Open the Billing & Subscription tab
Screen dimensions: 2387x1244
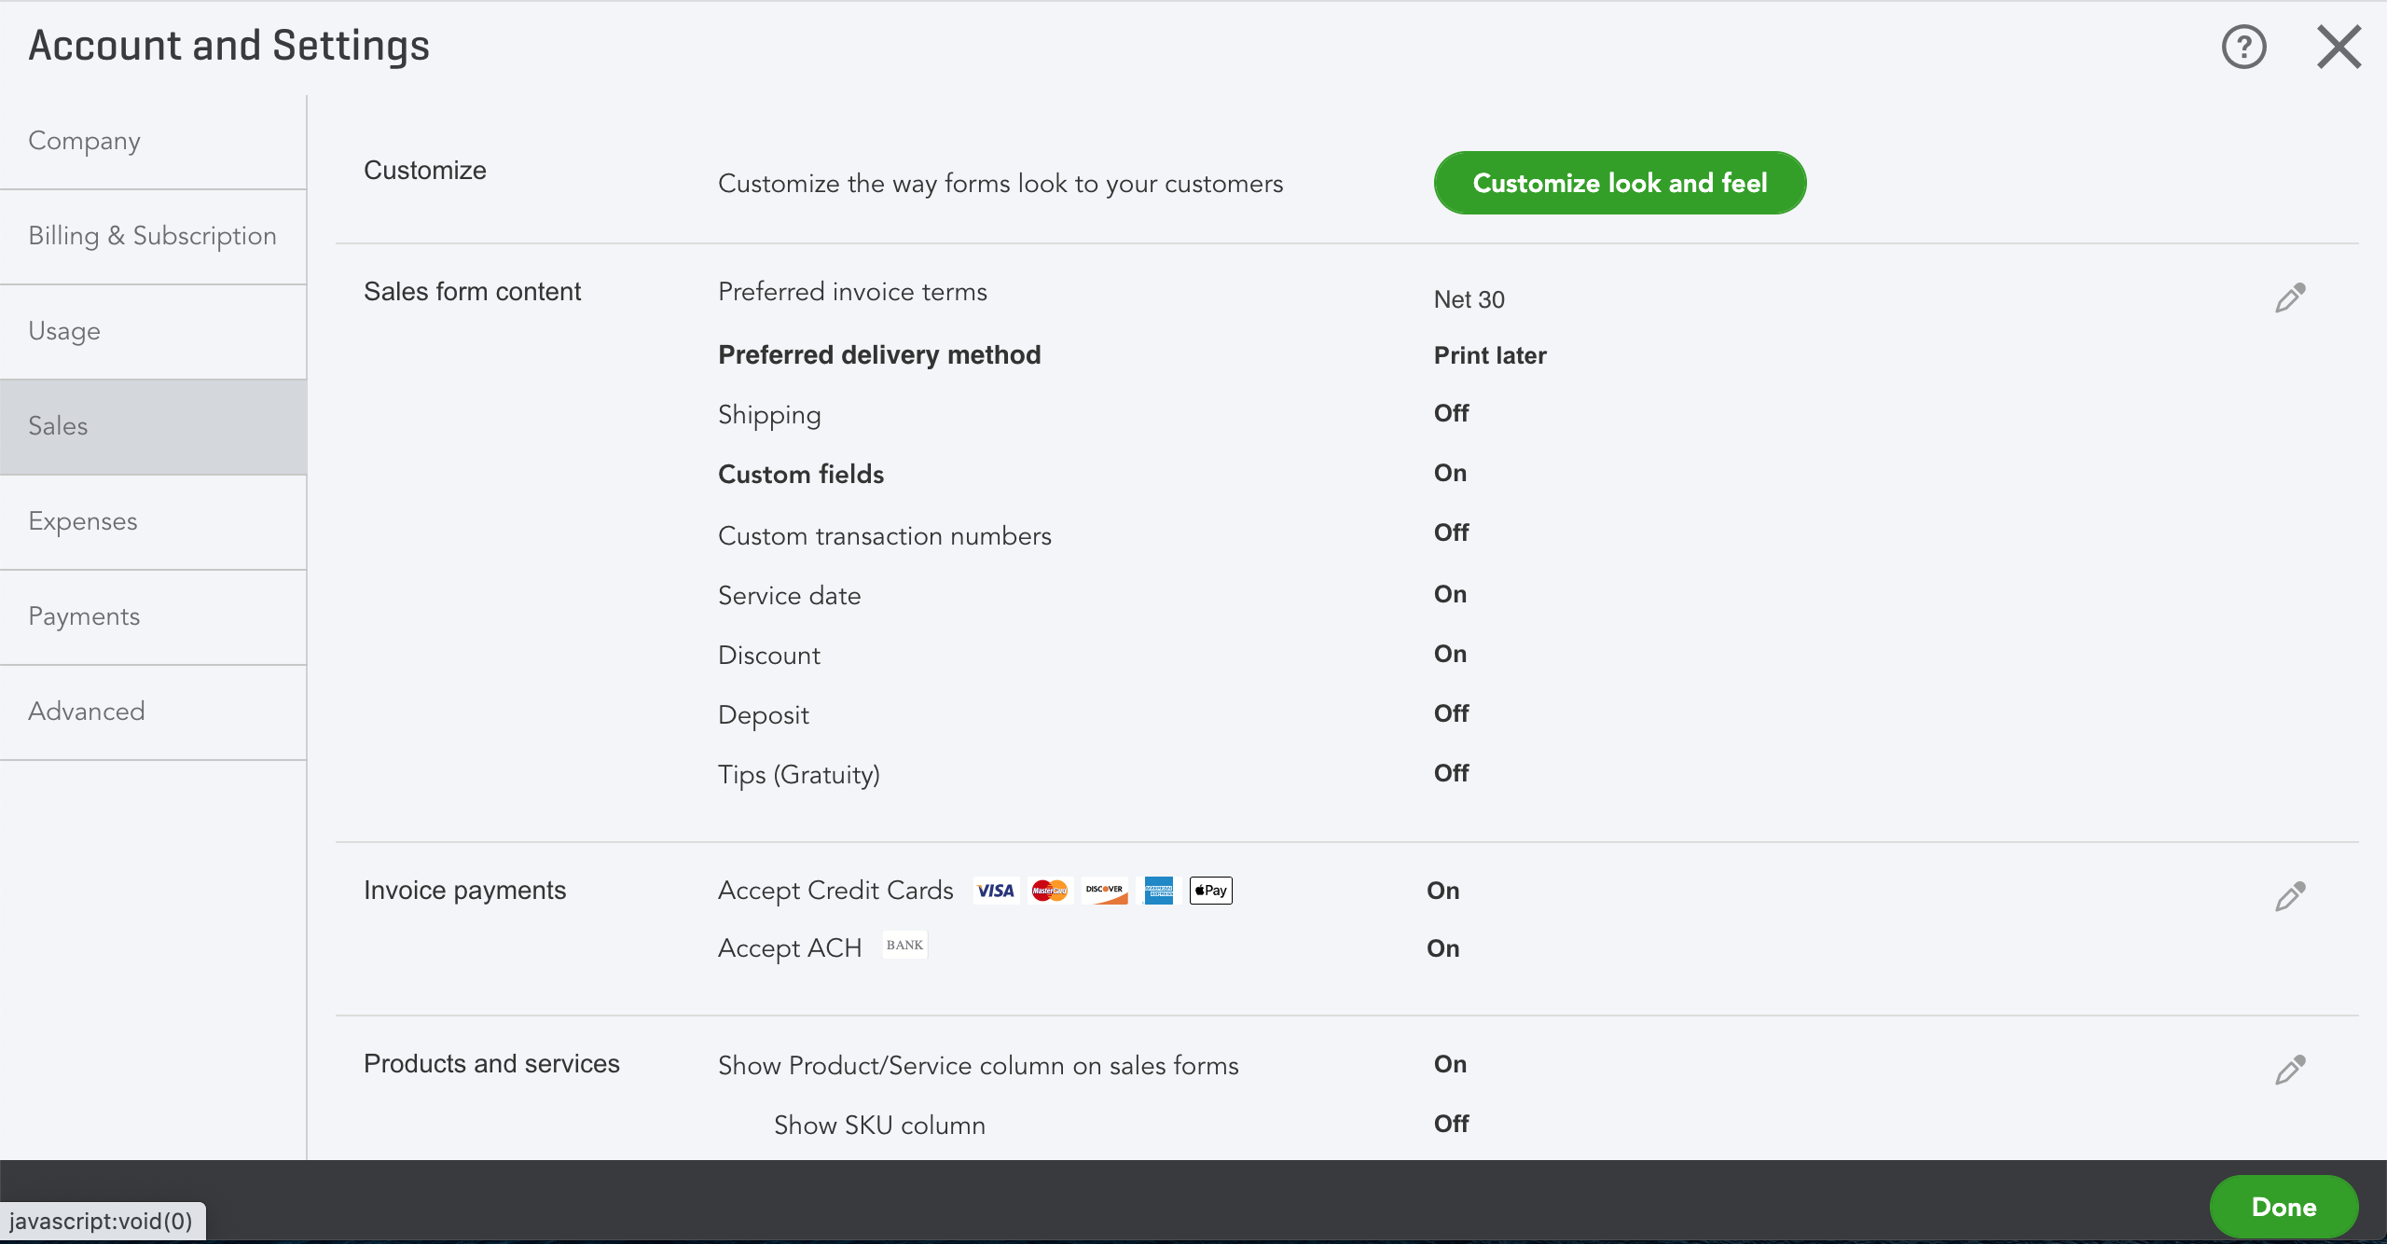[153, 236]
